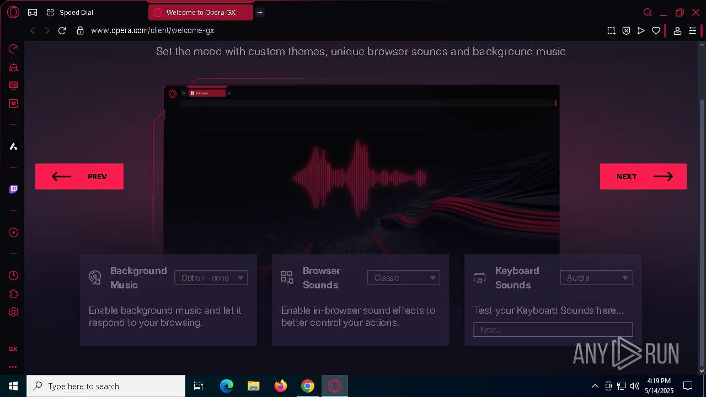Open Extensions cube in sidebar

(x=13, y=293)
